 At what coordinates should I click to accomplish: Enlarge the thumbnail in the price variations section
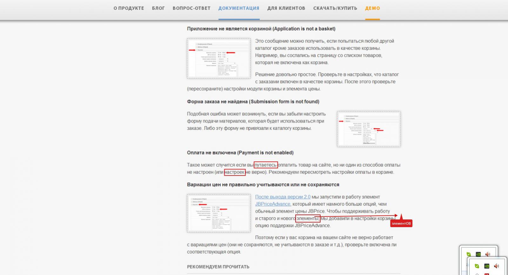(219, 213)
